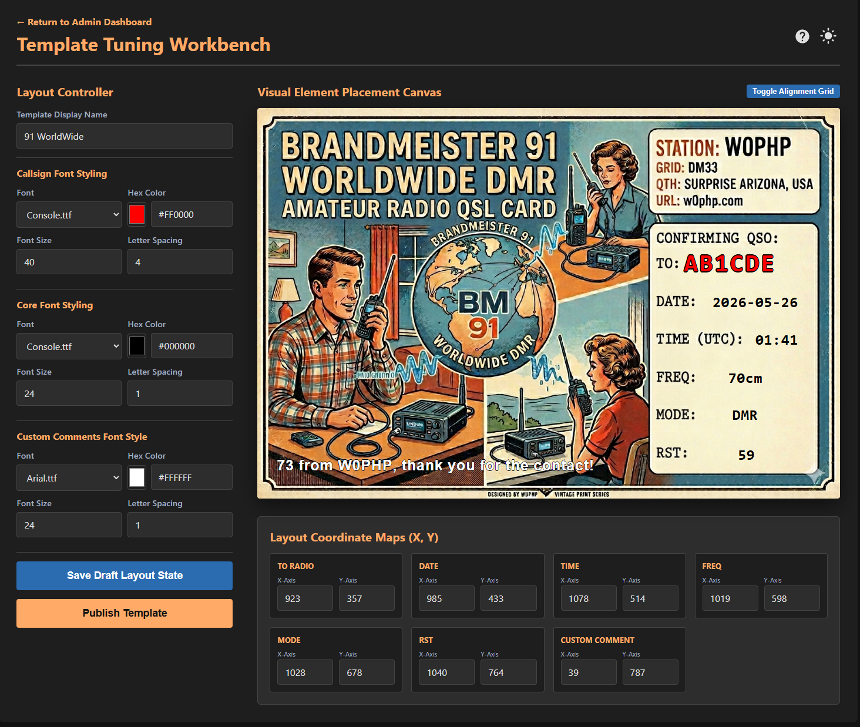Screen dimensions: 860x727
Task: Edit CUSTOM COMMENT X-Axis value 39
Action: 588,672
